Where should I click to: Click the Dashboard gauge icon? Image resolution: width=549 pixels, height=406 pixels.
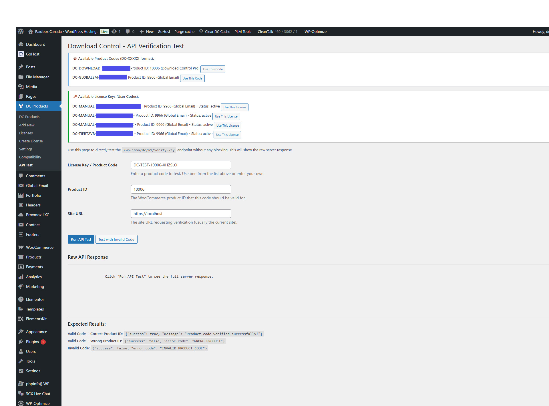21,44
